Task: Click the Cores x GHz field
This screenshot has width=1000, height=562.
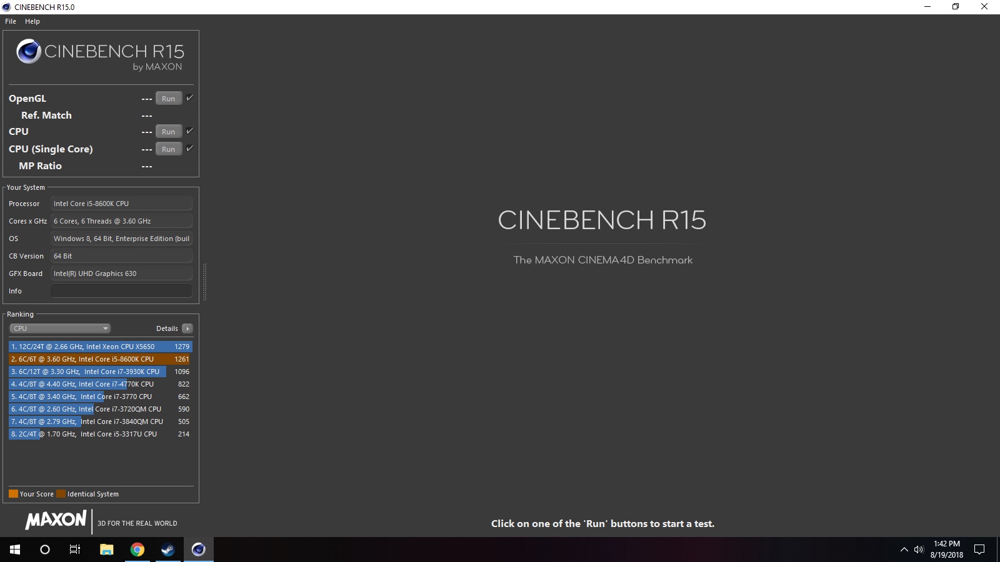Action: (x=121, y=221)
